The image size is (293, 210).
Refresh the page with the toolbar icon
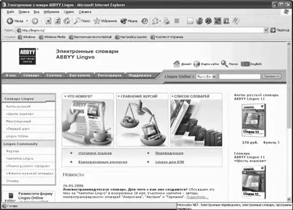(x=58, y=21)
